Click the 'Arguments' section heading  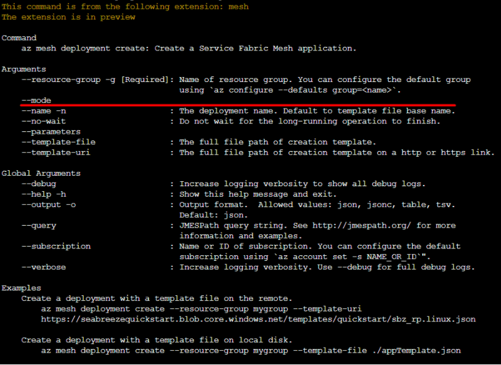tap(23, 69)
